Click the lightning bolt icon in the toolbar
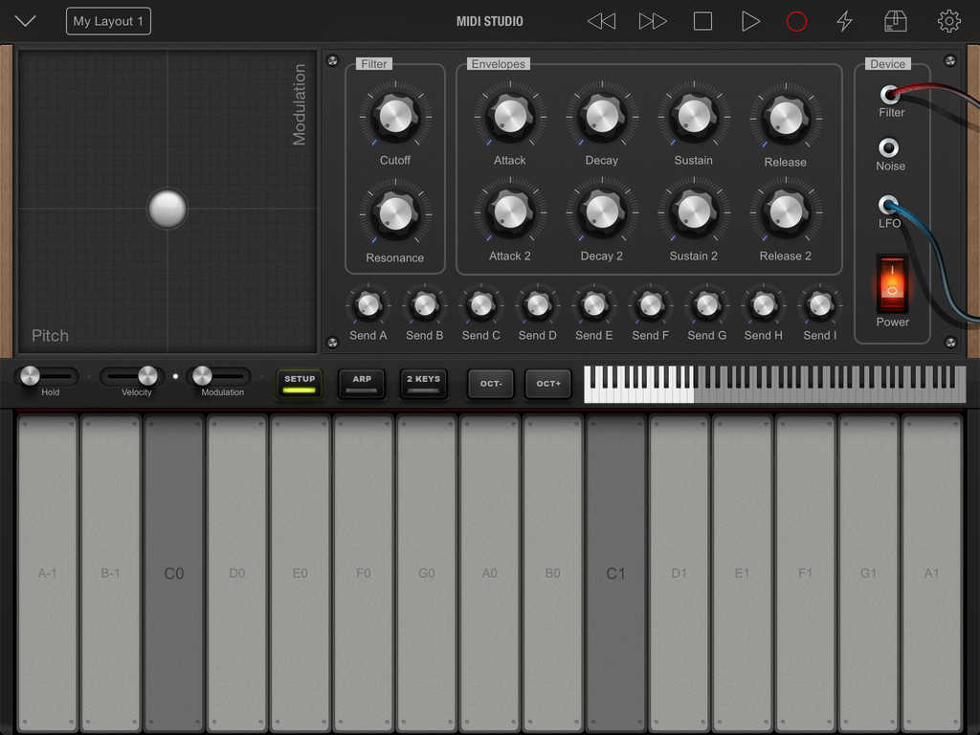This screenshot has height=735, width=980. click(844, 21)
